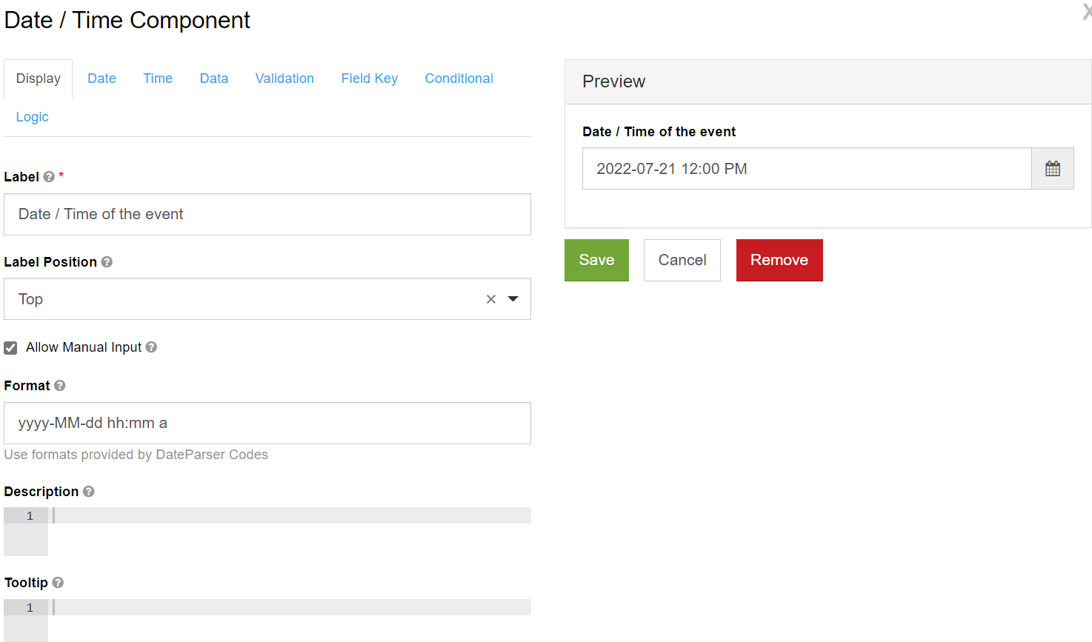Click the Cancel button
This screenshot has width=1092, height=642.
click(x=682, y=260)
